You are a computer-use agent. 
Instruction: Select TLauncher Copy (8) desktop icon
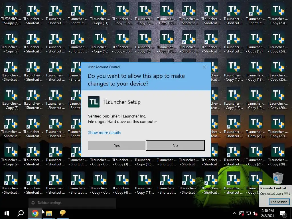11,99
